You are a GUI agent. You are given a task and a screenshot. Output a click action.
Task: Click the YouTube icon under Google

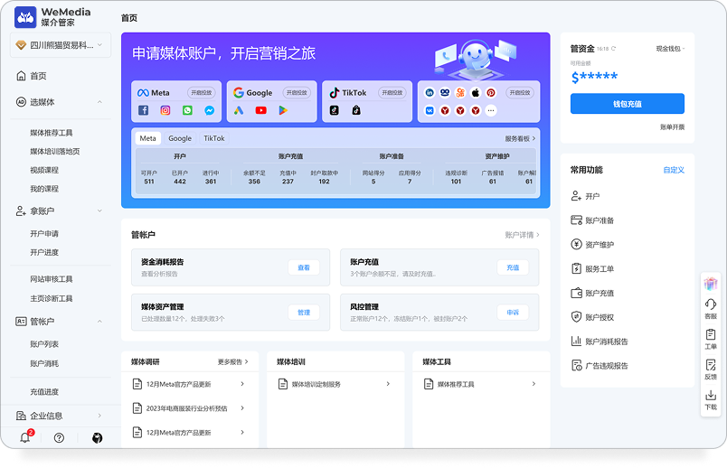tap(260, 110)
